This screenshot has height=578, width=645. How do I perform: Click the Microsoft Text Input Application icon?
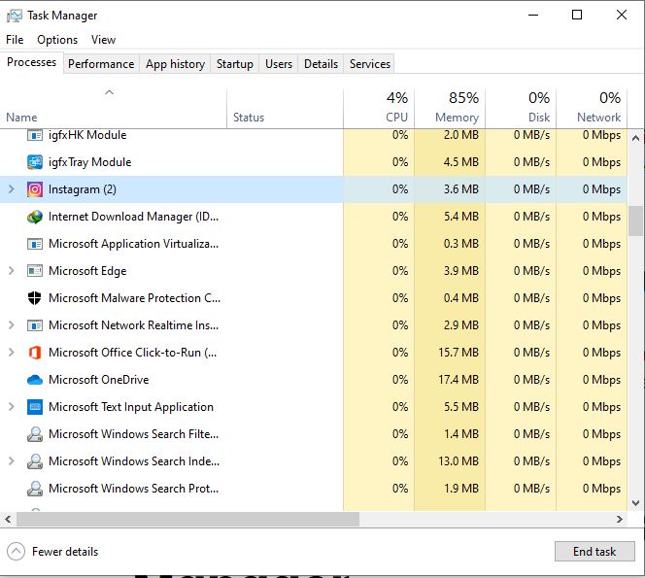35,407
